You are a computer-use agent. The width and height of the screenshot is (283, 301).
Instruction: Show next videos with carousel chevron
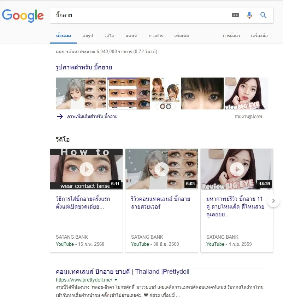(273, 201)
